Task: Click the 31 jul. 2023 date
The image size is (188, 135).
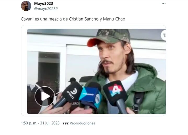Action: pos(50,123)
